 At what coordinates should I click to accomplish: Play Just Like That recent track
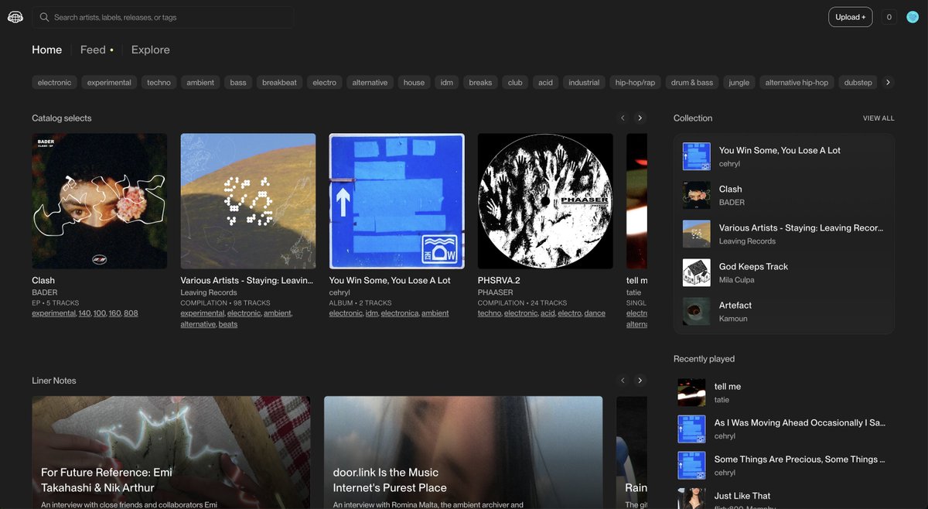(784, 499)
